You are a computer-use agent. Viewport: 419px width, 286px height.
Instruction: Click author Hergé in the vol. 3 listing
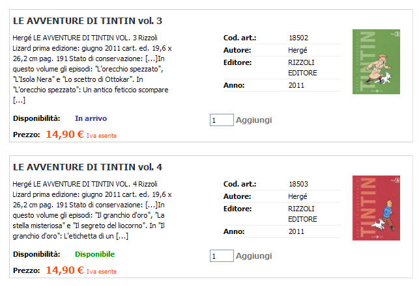point(298,49)
